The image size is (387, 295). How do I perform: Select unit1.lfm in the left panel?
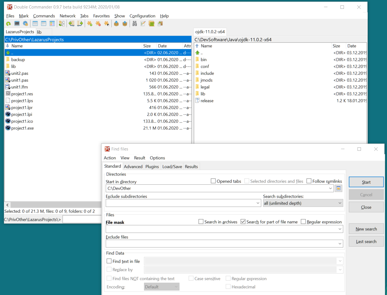(x=98, y=87)
